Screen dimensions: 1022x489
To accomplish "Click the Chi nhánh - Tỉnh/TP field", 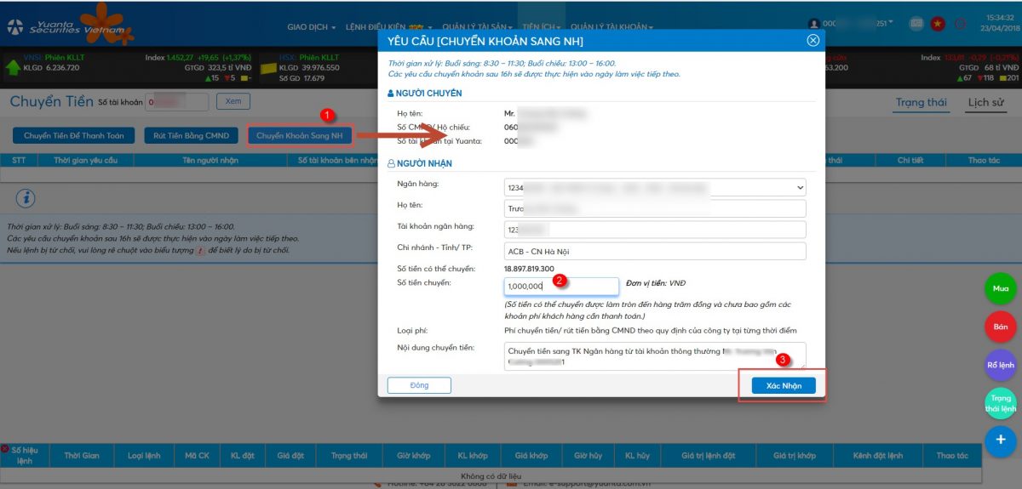I will coord(654,251).
